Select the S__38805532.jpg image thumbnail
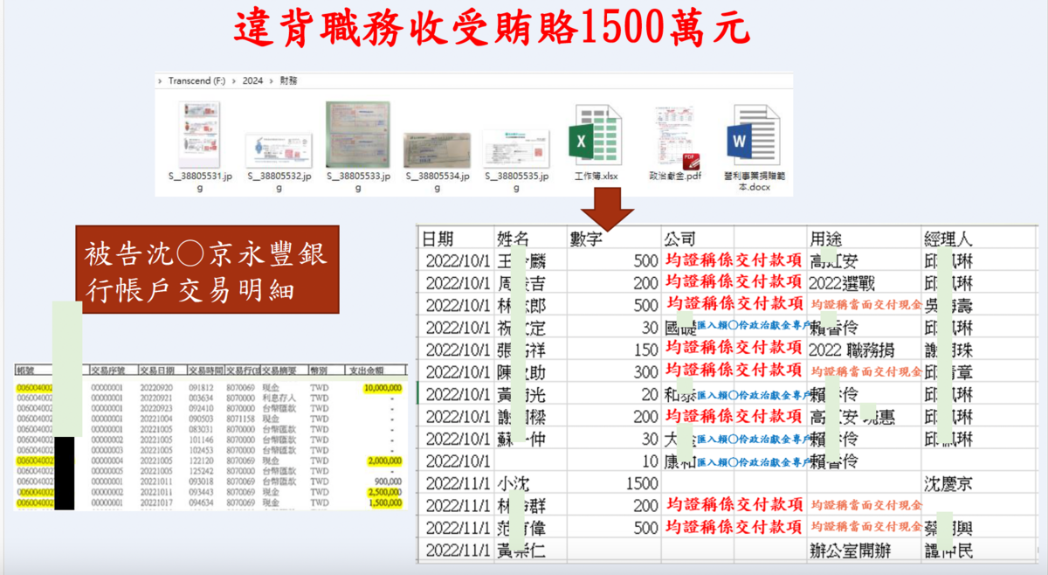 (279, 150)
